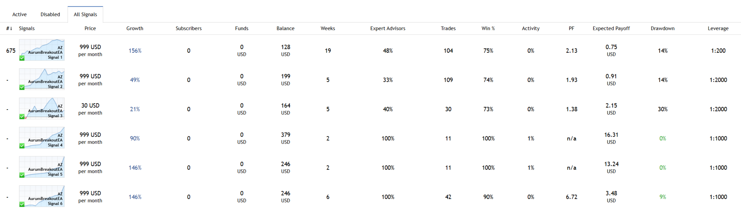Open the AurumBreakoutEA Signal 3 chart thumbnail
This screenshot has width=741, height=217.
(42, 109)
